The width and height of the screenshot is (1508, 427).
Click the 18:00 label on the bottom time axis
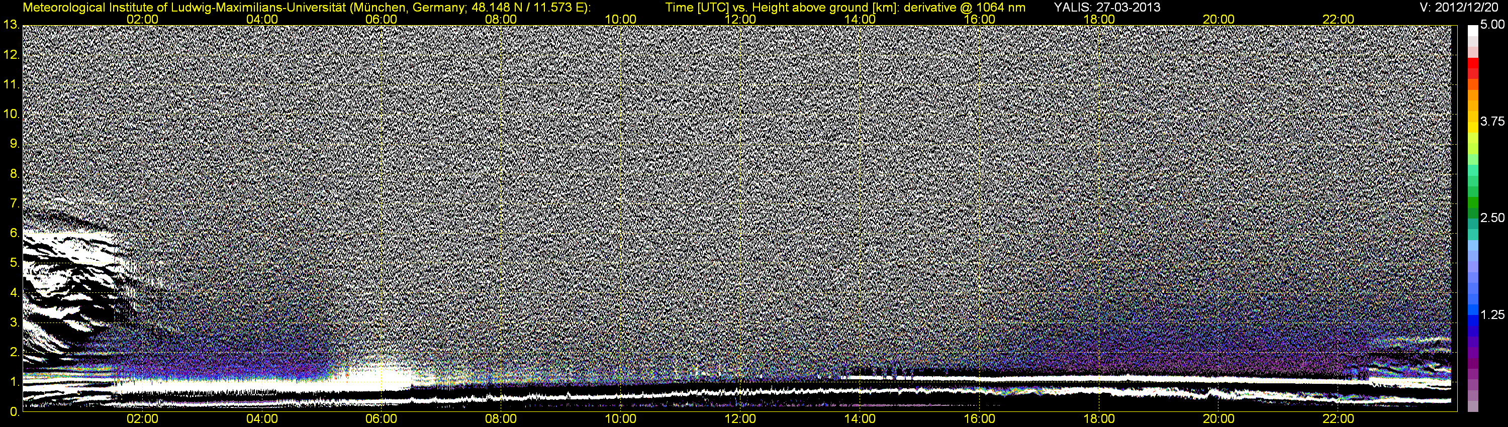coord(1099,419)
